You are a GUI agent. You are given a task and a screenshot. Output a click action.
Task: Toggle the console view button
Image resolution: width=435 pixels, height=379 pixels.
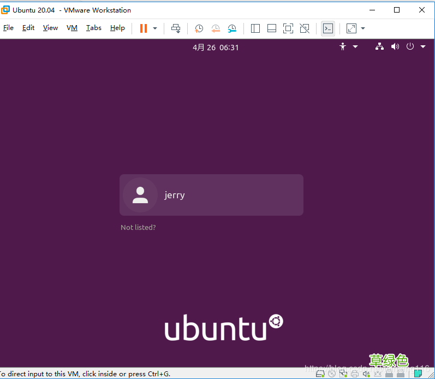point(328,28)
